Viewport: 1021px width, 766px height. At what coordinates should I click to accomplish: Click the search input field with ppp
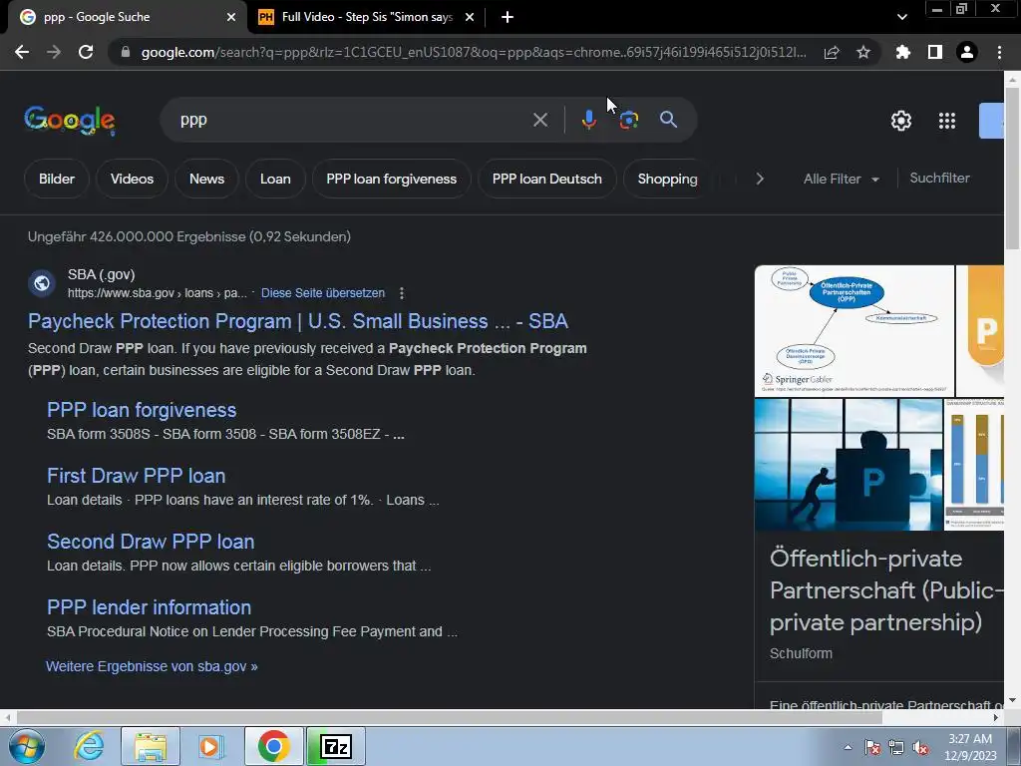[x=352, y=120]
